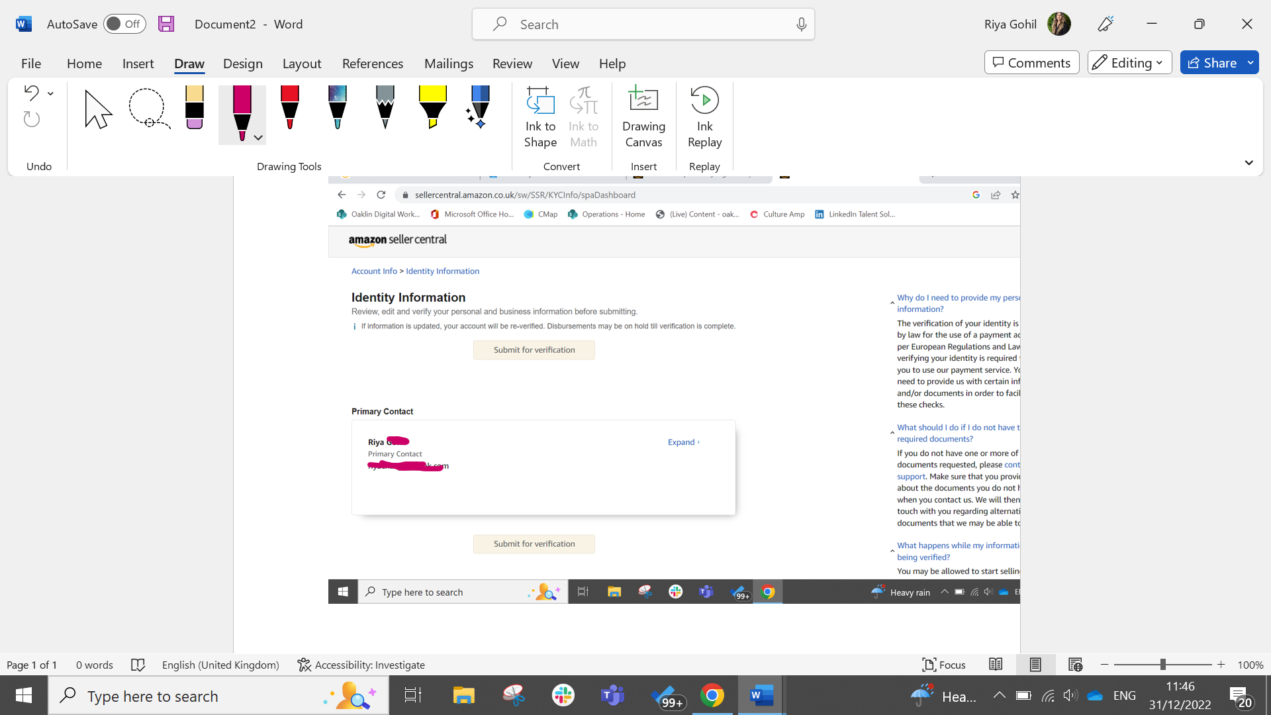Click the 0 words count indicator
Screen dimensions: 1271x715
point(94,665)
